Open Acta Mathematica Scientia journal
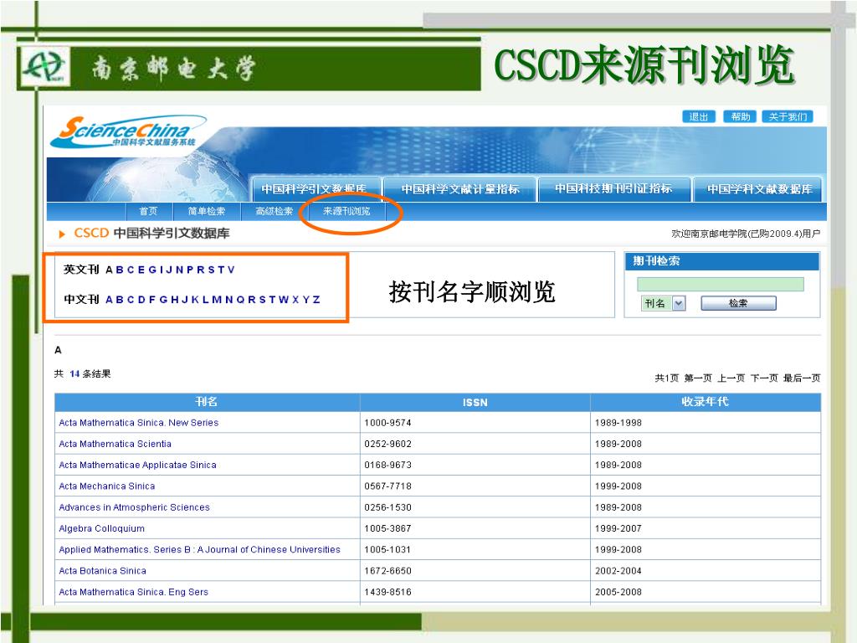857x643 pixels. coord(115,444)
